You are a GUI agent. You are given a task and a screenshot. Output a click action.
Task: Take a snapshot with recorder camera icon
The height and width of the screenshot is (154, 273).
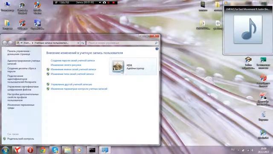tap(104, 3)
